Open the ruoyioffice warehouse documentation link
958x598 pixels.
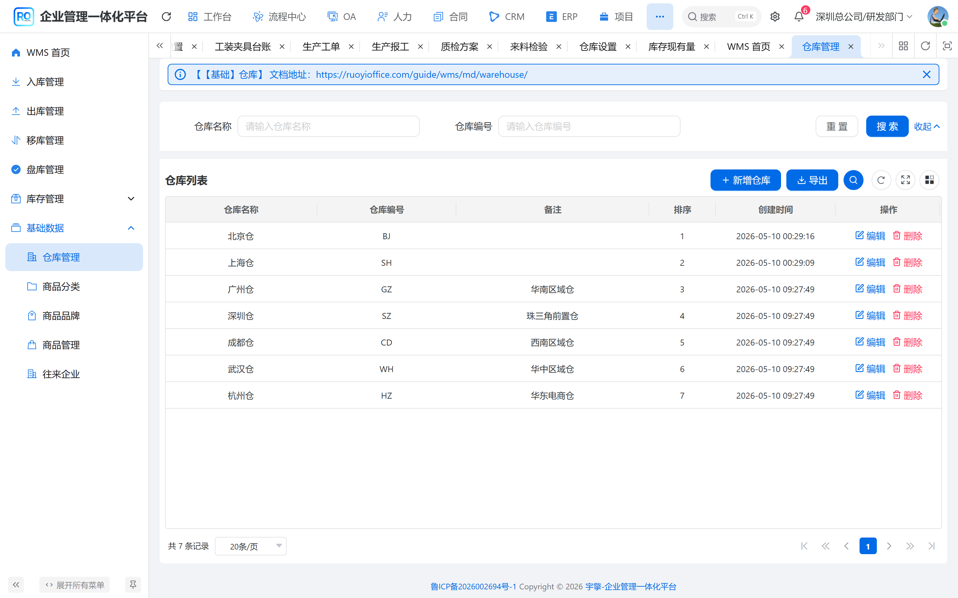(x=421, y=74)
